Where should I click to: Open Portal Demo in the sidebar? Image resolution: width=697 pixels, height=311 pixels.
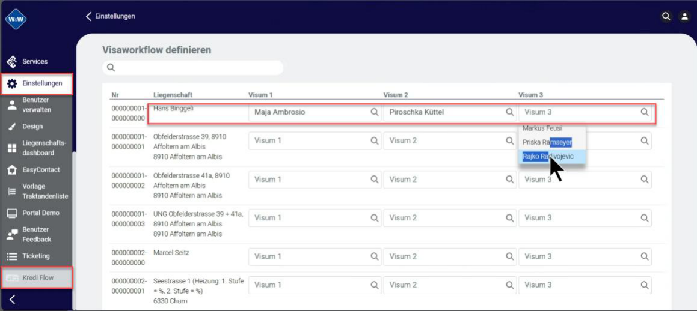[x=37, y=213]
